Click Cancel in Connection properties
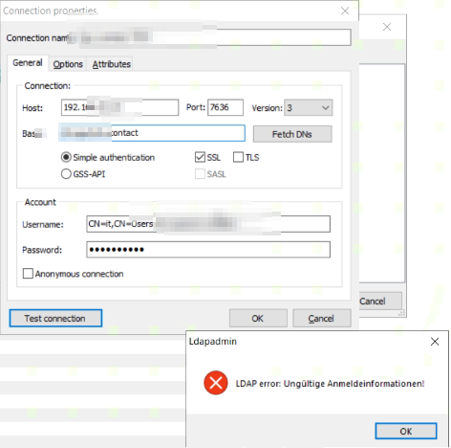The image size is (451, 448). pyautogui.click(x=322, y=318)
